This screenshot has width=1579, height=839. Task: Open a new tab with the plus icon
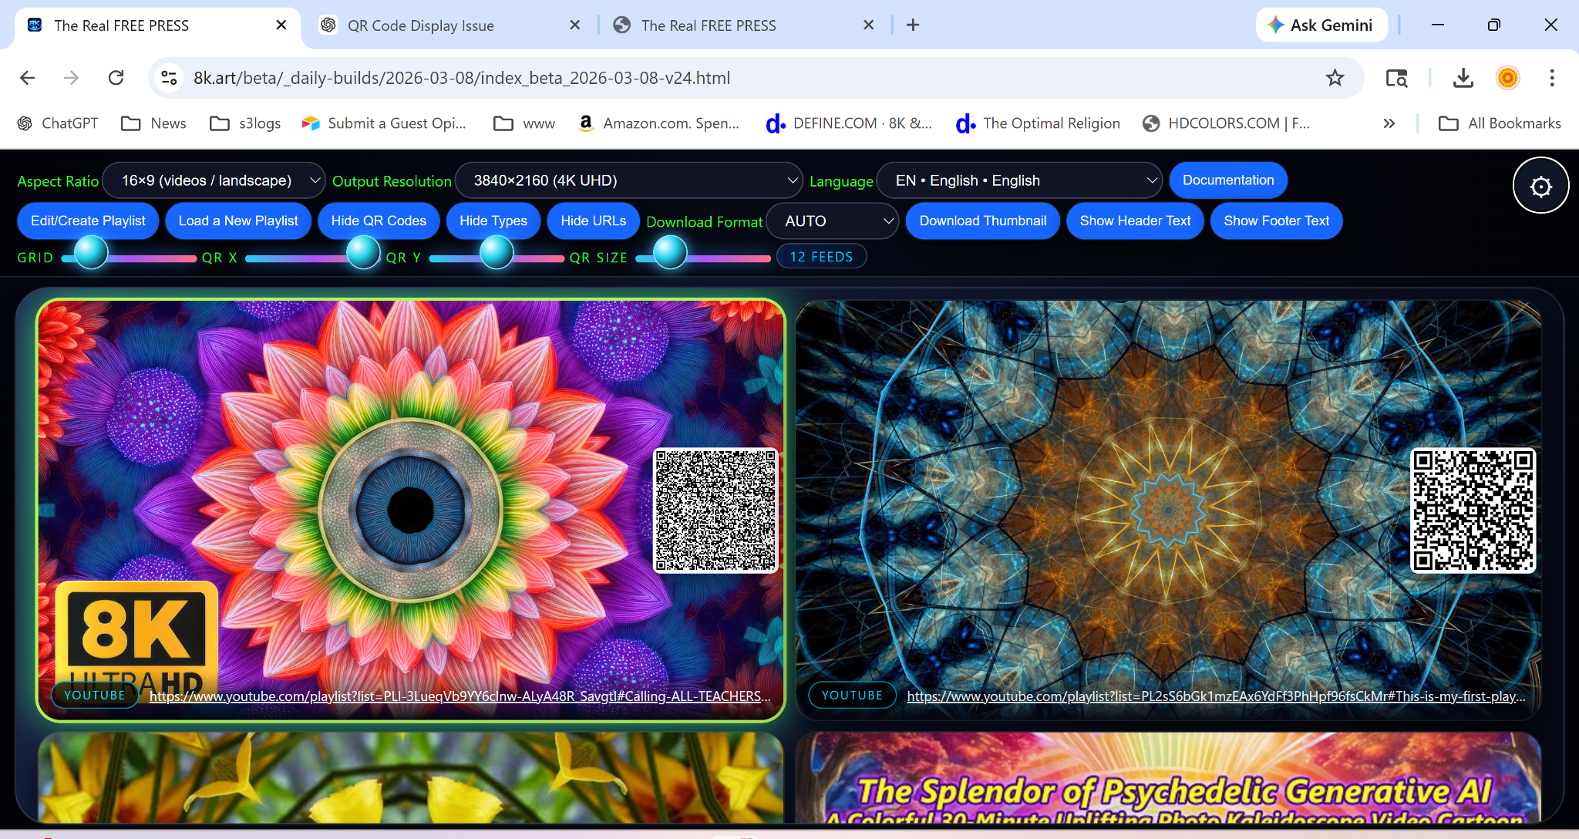pos(913,25)
